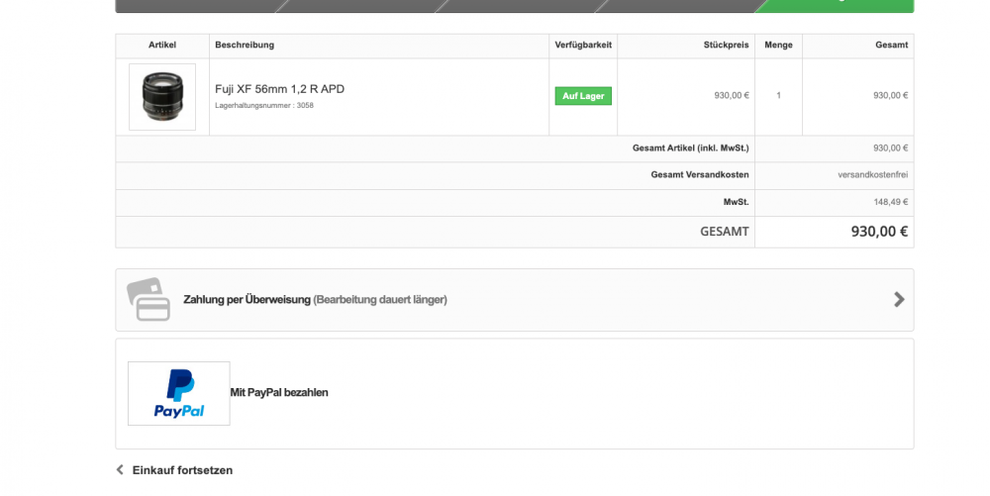
Task: Click the Gesamt Artikel (inkl. MwSt.) label
Action: (x=691, y=149)
